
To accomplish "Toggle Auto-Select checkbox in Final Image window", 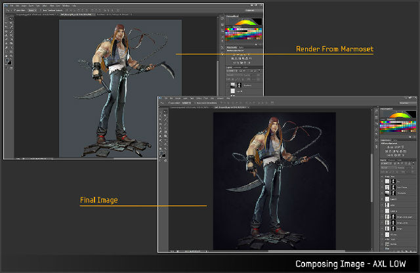I will coord(169,103).
